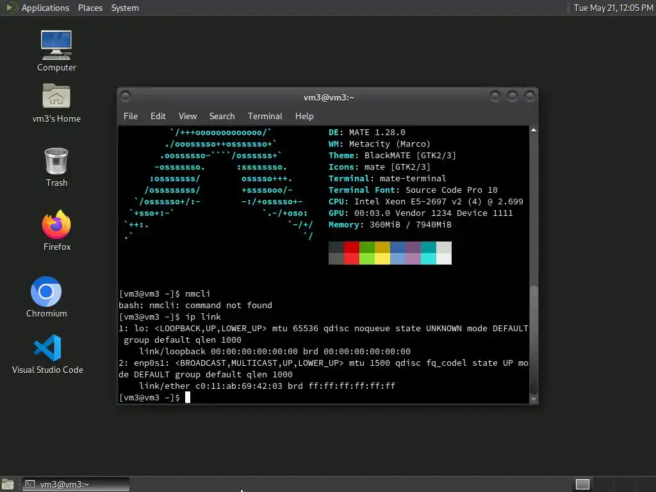
Task: Click the 'ip link' command text
Action: [203, 316]
